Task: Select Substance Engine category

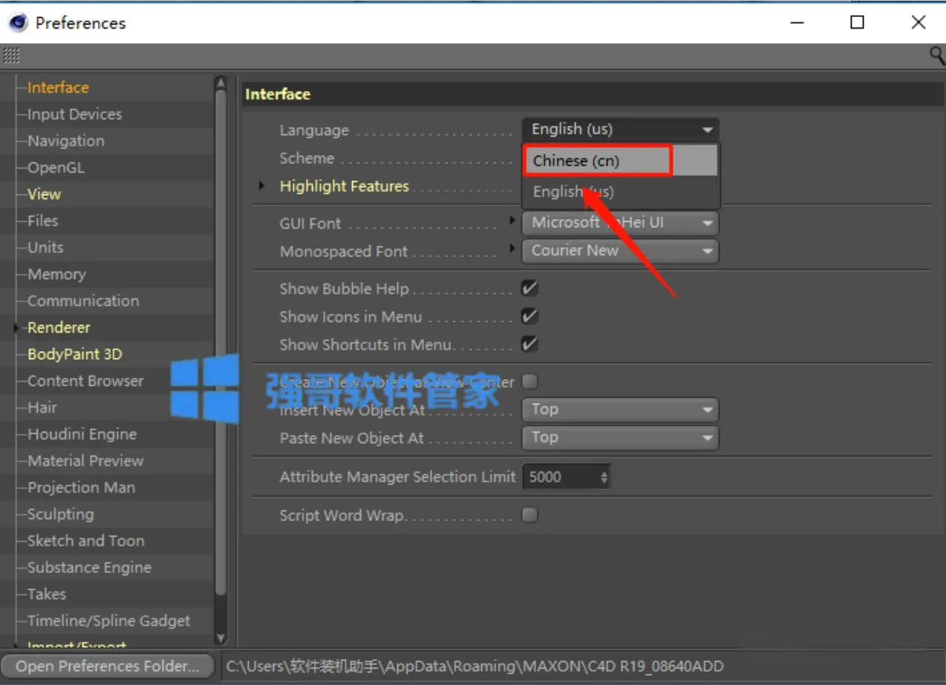Action: pos(89,568)
